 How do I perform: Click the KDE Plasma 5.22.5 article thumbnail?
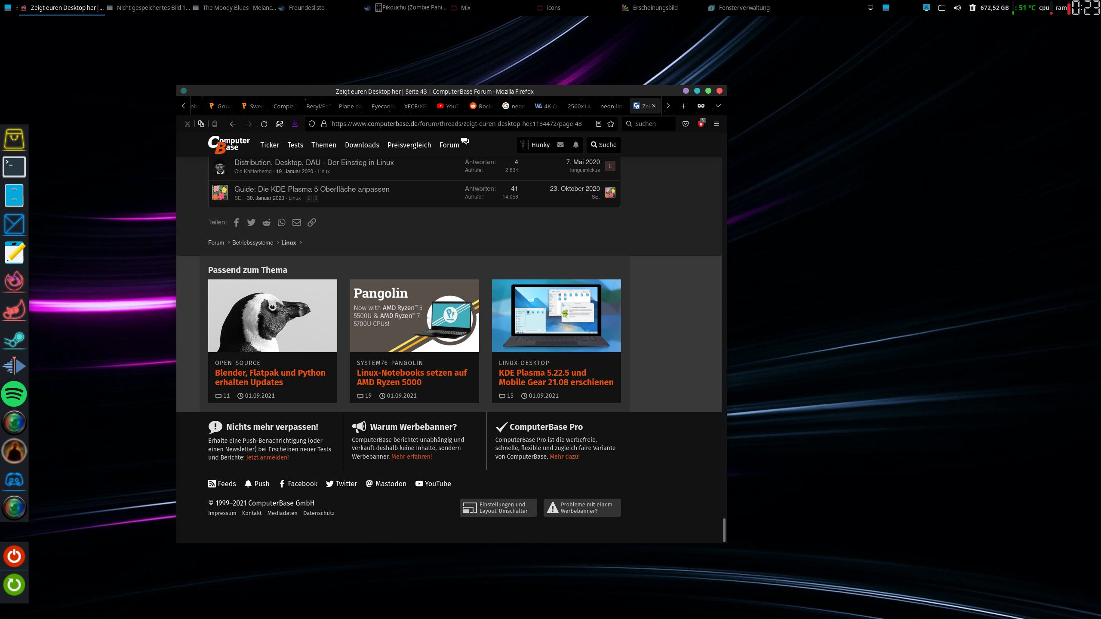coord(556,316)
